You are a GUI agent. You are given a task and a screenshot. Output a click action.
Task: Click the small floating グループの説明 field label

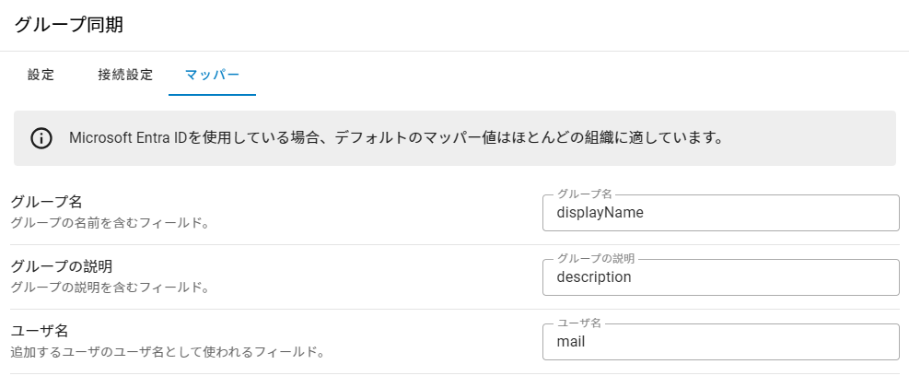point(596,259)
